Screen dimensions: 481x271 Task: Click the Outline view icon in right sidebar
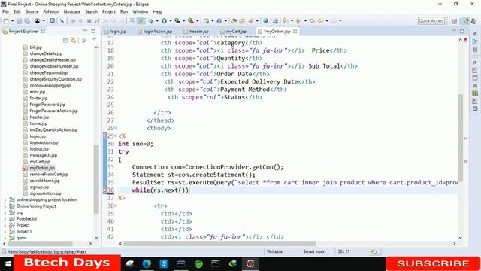coord(475,42)
